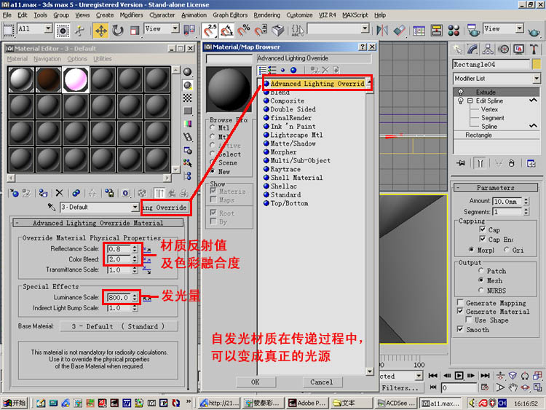Select the brown material sample sphere
The width and height of the screenshot is (546, 410).
pos(48,79)
